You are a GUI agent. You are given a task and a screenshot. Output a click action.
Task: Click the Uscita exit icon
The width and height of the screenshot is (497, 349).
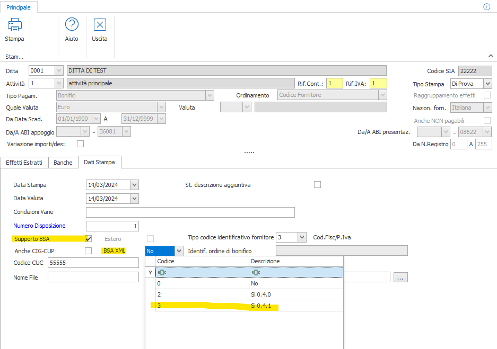[100, 25]
